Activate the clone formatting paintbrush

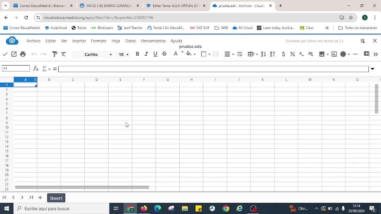tap(55, 54)
